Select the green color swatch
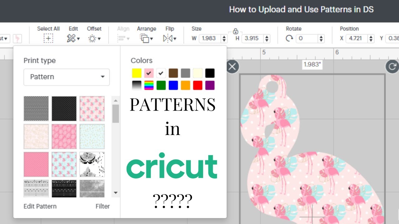Viewport: 399px width, 224px height. (x=161, y=85)
